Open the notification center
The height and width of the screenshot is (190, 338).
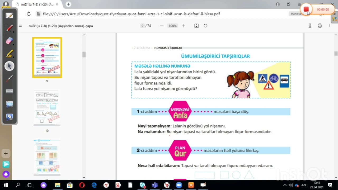click(330, 185)
